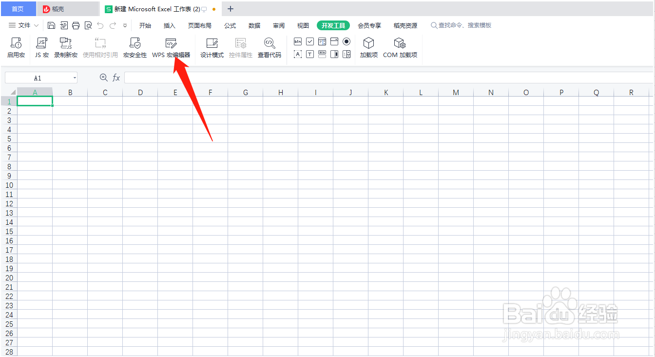Insert a text box (T) control

[310, 54]
